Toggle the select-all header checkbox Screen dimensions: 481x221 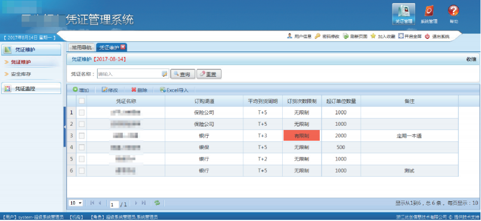[x=81, y=101]
